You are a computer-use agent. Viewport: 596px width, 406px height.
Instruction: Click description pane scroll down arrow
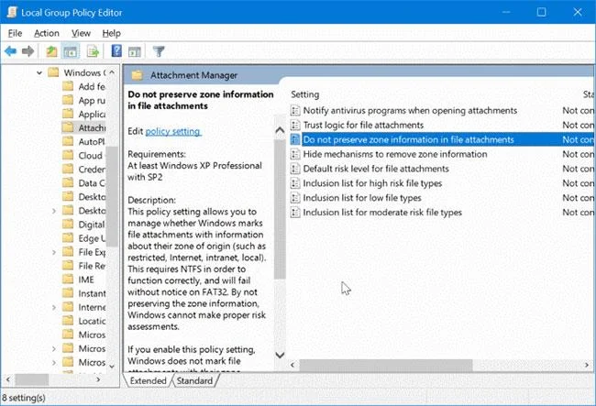click(x=280, y=355)
